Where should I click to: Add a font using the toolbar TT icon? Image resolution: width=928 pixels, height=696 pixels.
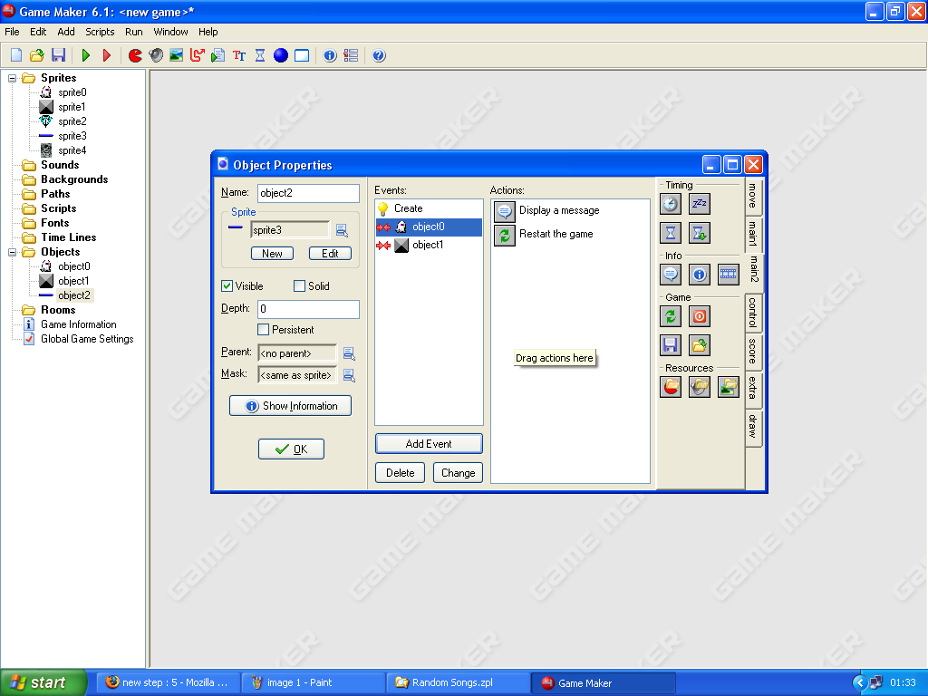point(239,55)
